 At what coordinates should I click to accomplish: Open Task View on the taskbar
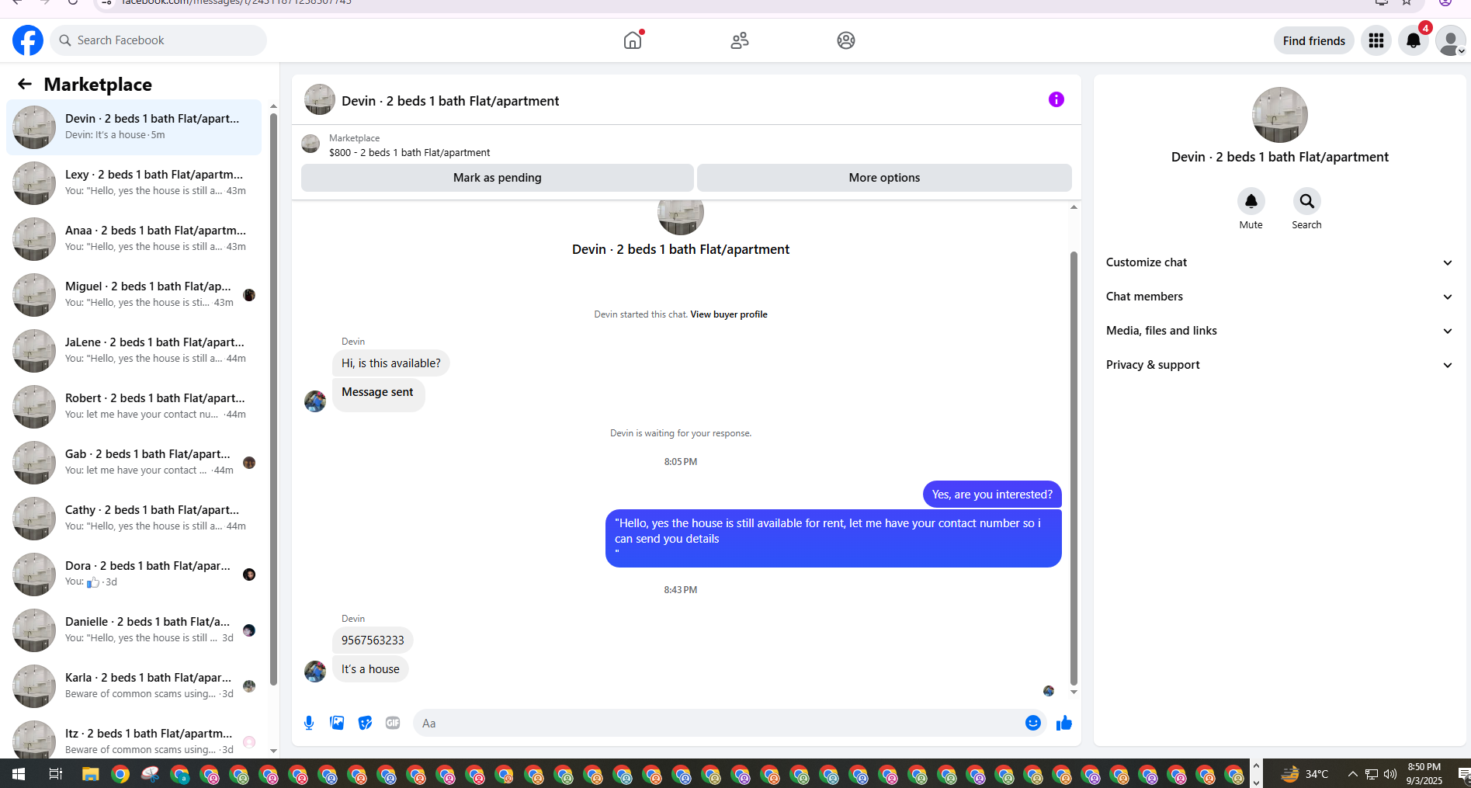(x=56, y=774)
